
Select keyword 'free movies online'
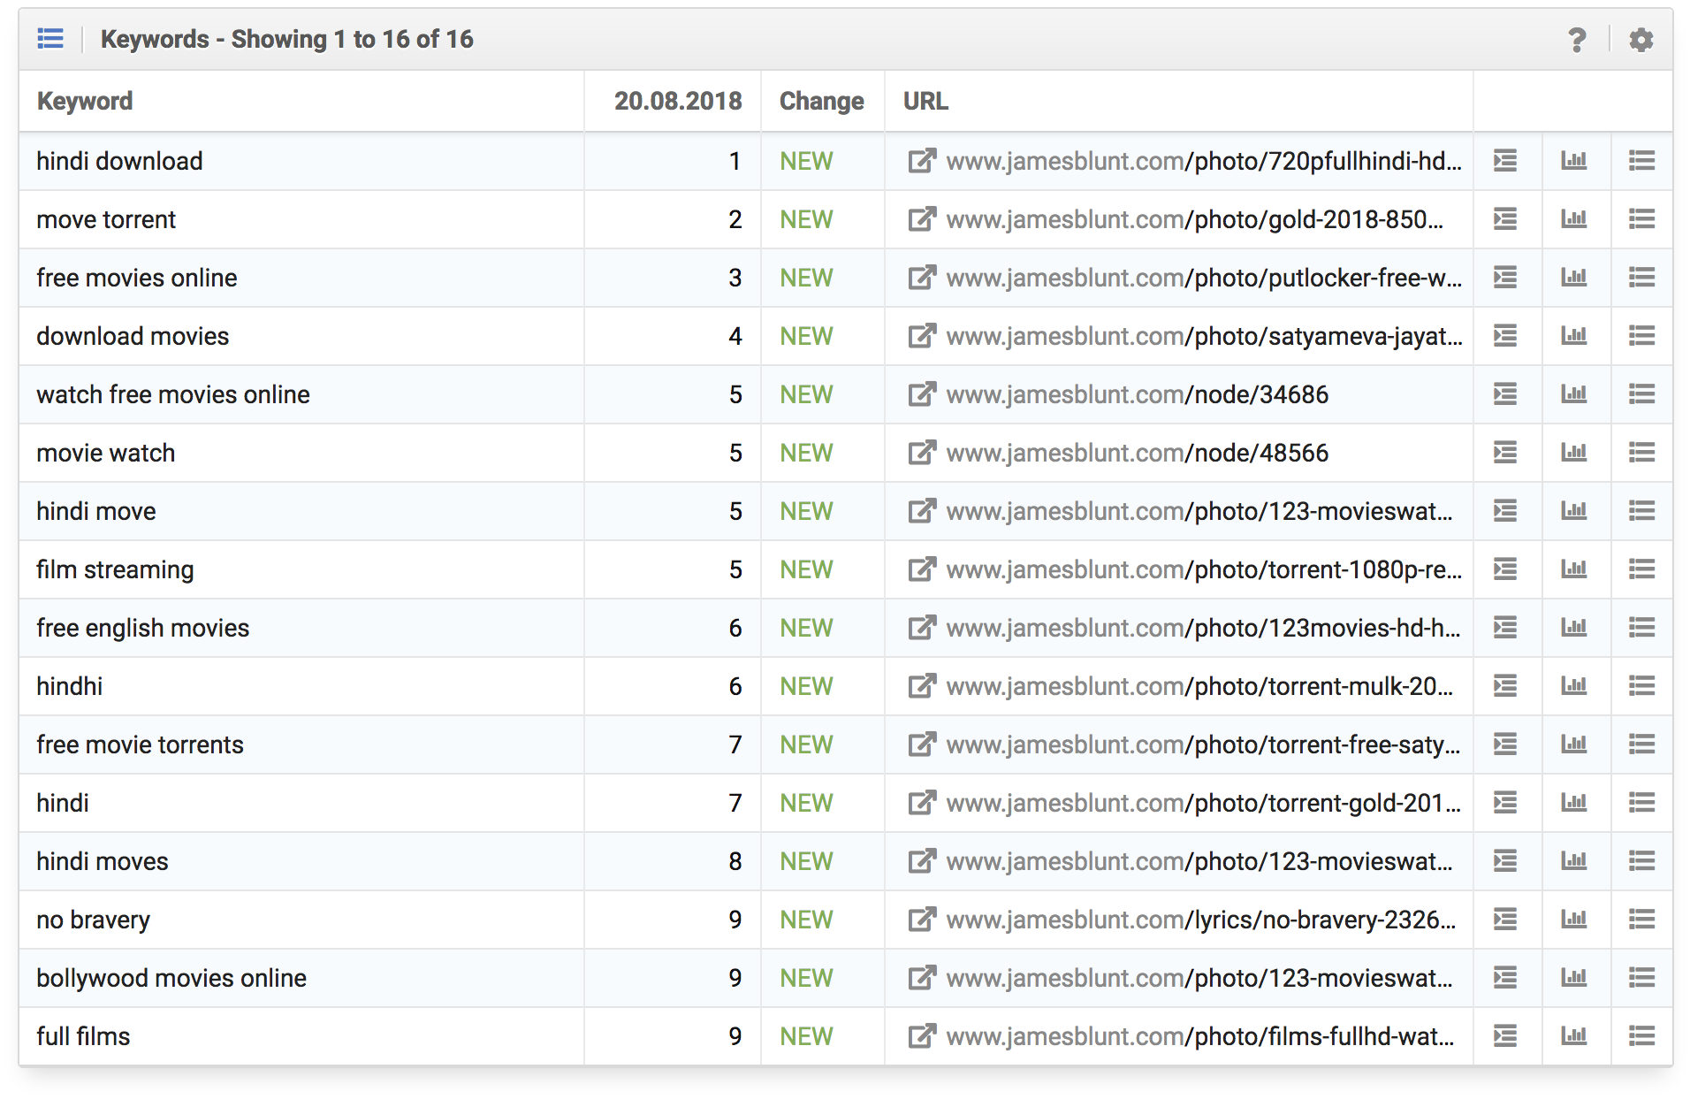tap(137, 278)
